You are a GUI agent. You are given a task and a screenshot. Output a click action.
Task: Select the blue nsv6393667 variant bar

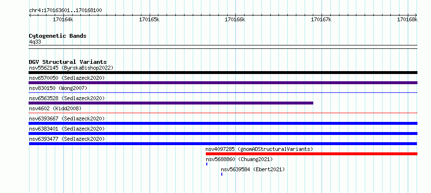[x=223, y=123]
